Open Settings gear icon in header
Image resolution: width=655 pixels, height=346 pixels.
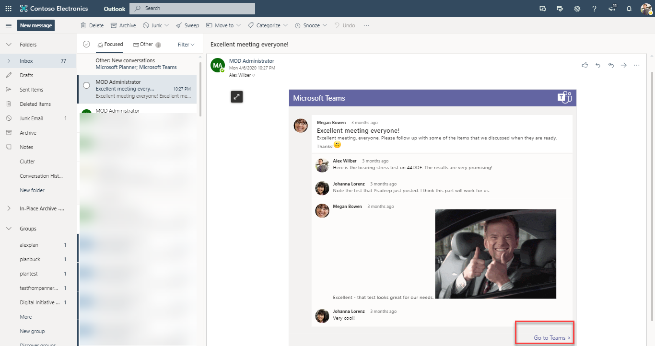[577, 9]
